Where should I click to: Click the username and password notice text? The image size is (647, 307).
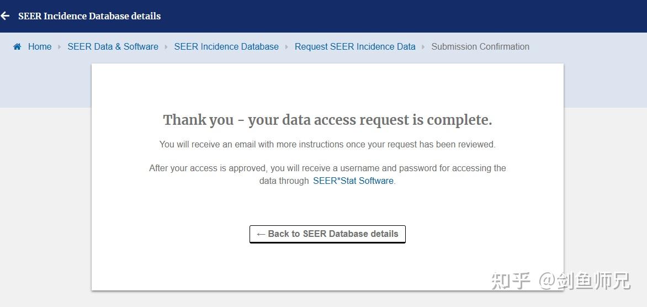pos(327,168)
